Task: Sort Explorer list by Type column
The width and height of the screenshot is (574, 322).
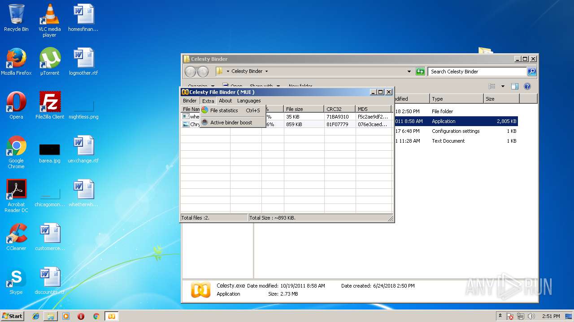Action: pyautogui.click(x=457, y=99)
